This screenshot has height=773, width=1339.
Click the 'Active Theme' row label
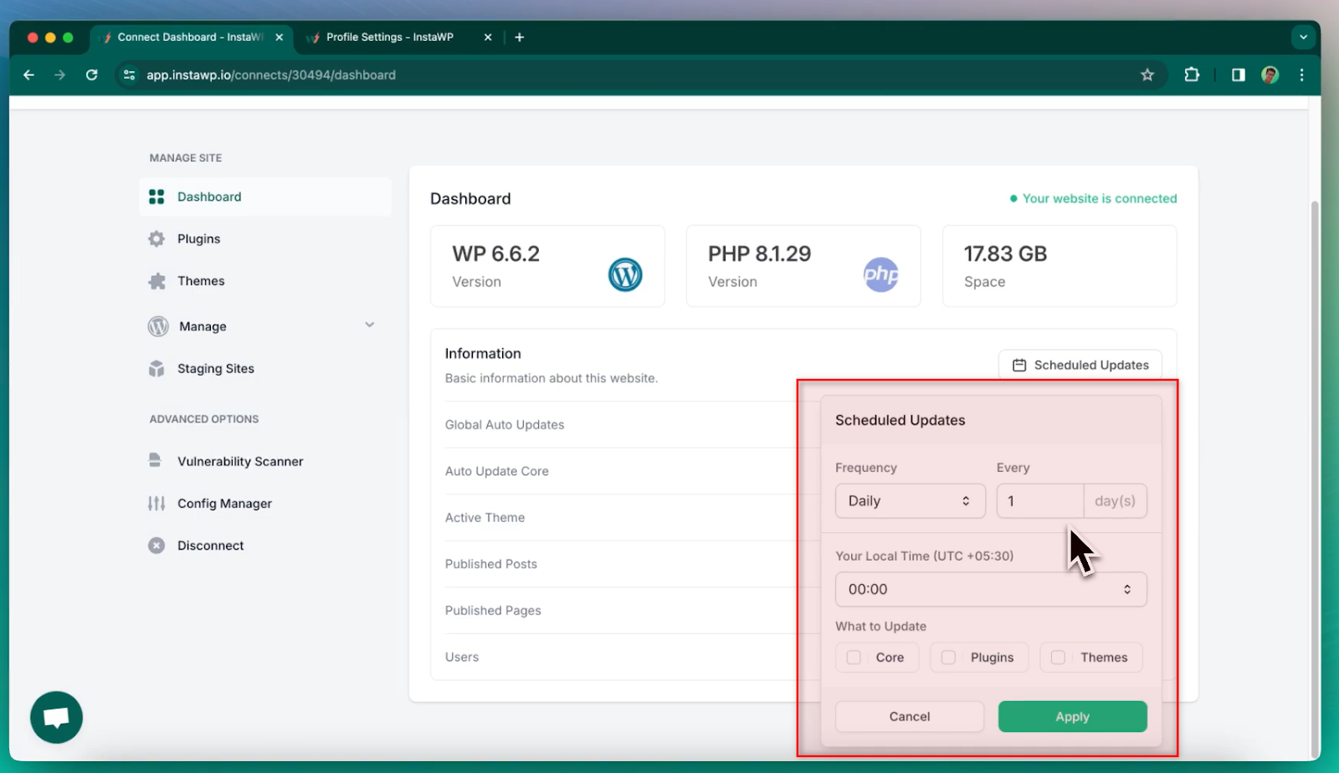tap(485, 518)
